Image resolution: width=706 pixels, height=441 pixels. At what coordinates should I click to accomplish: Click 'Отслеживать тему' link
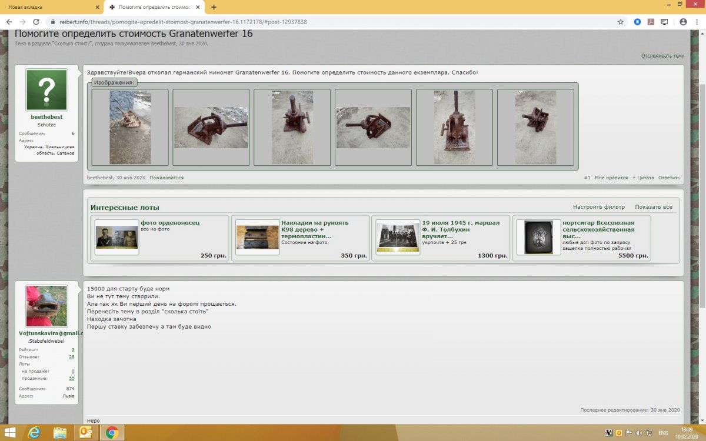pyautogui.click(x=662, y=56)
